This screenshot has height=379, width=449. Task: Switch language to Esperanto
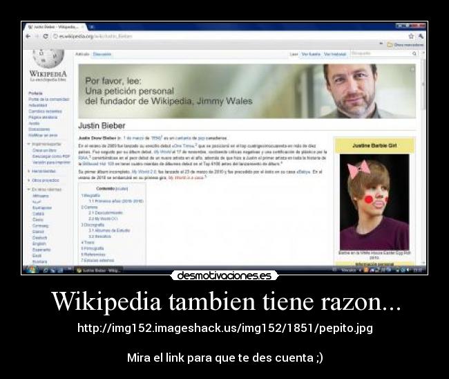(41, 250)
